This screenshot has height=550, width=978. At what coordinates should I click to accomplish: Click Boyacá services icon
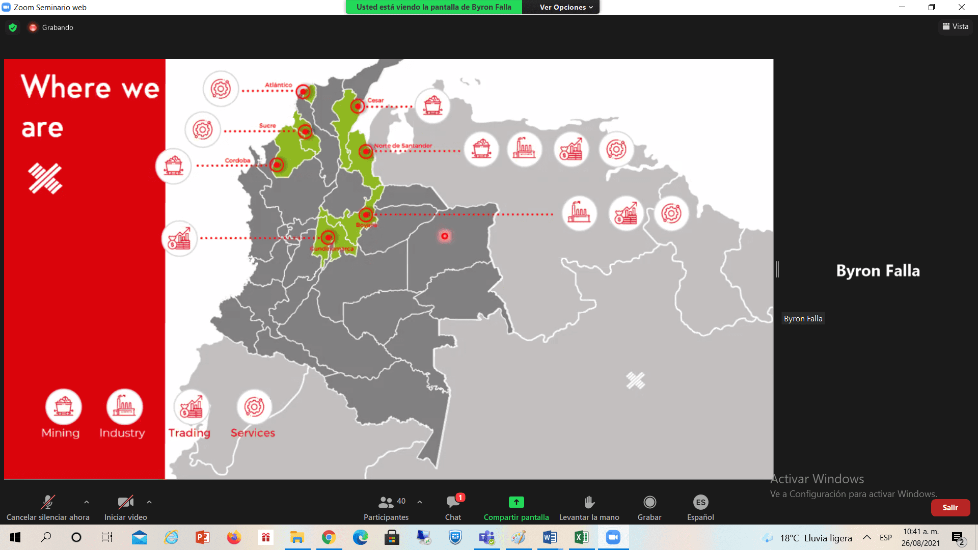[x=671, y=213]
